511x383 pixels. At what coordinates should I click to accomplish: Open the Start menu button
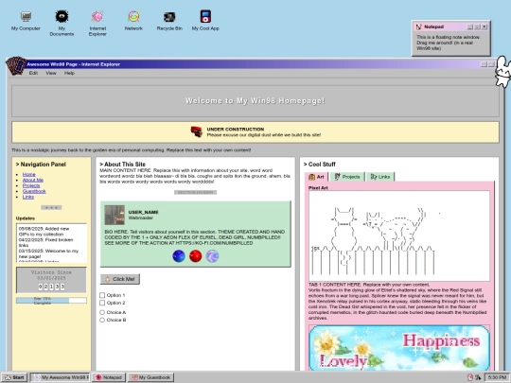[14, 377]
